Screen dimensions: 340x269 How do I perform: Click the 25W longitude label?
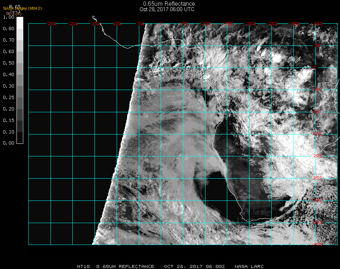coord(52,24)
